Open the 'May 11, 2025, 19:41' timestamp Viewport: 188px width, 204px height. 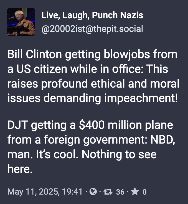(x=45, y=192)
